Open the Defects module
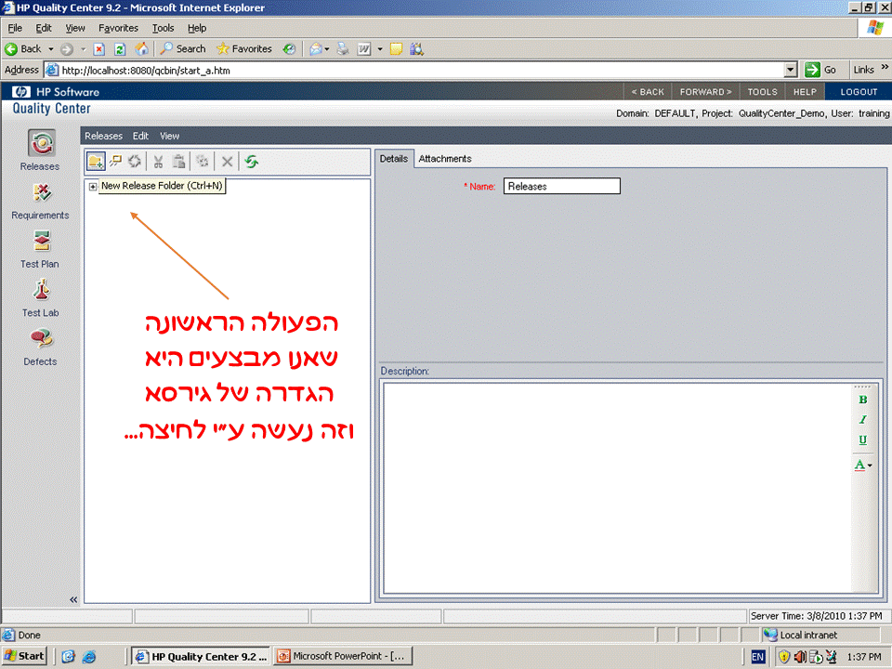 click(x=40, y=347)
